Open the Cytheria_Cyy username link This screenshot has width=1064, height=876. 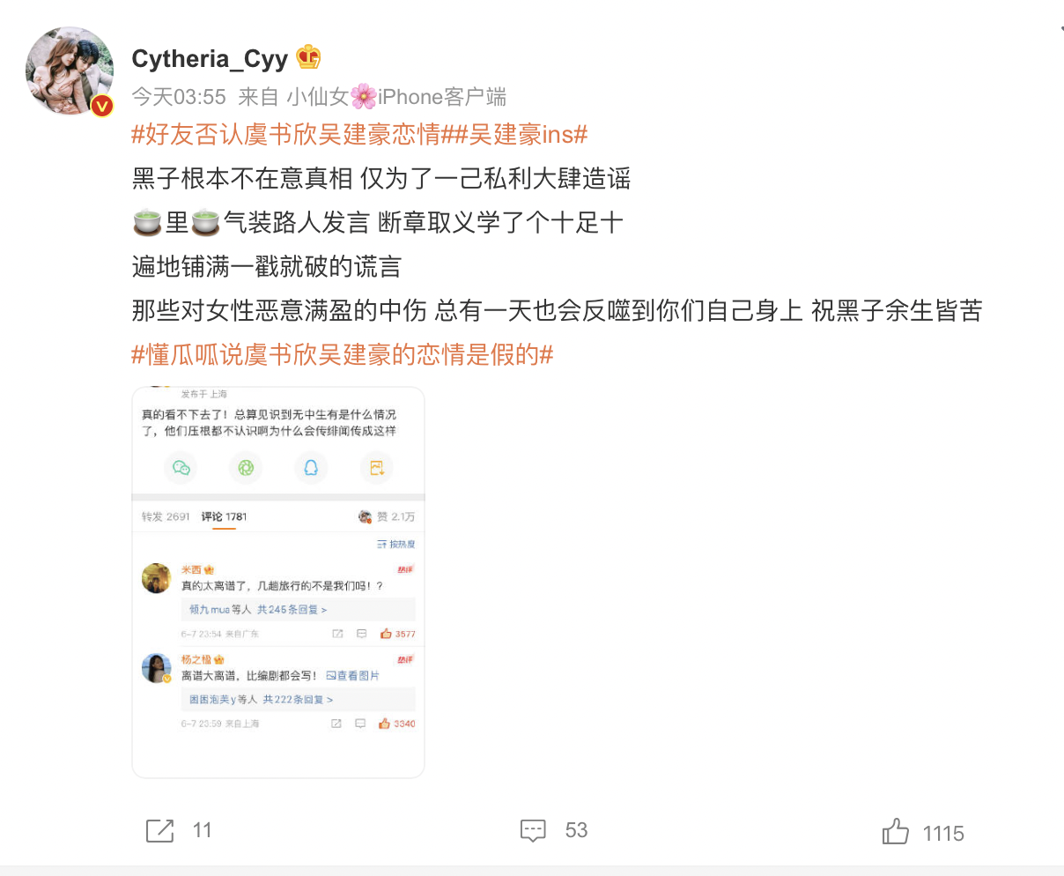pyautogui.click(x=210, y=58)
